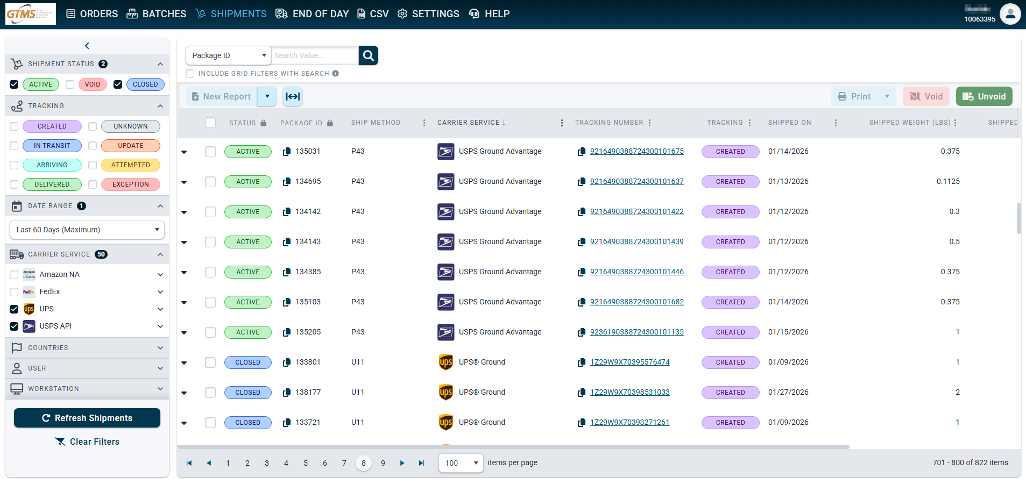1026x484 pixels.
Task: Click the user profile avatar icon
Action: pyautogui.click(x=1010, y=14)
